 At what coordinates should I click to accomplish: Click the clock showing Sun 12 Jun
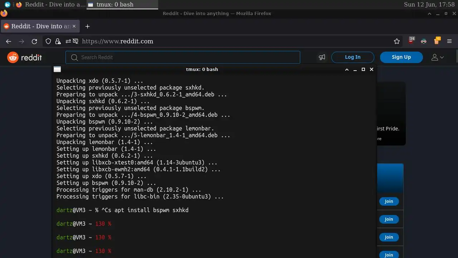pos(429,5)
